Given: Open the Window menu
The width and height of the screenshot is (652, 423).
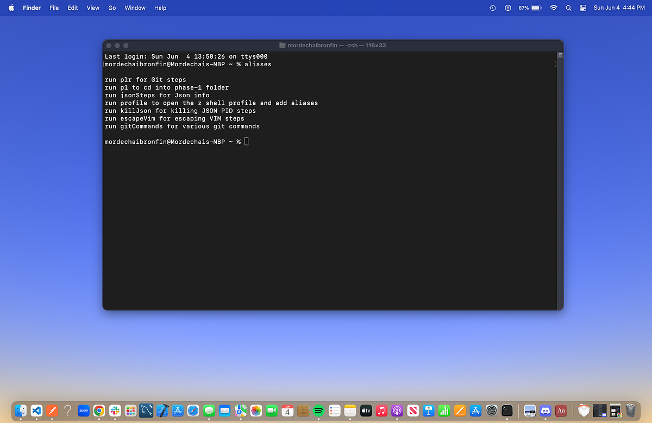Looking at the screenshot, I should coord(135,8).
